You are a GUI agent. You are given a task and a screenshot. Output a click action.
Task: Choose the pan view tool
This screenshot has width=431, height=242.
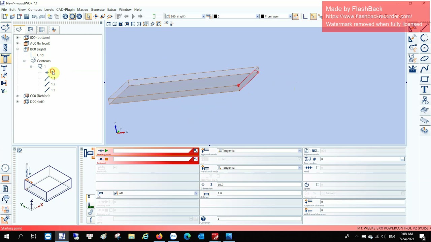click(x=96, y=16)
